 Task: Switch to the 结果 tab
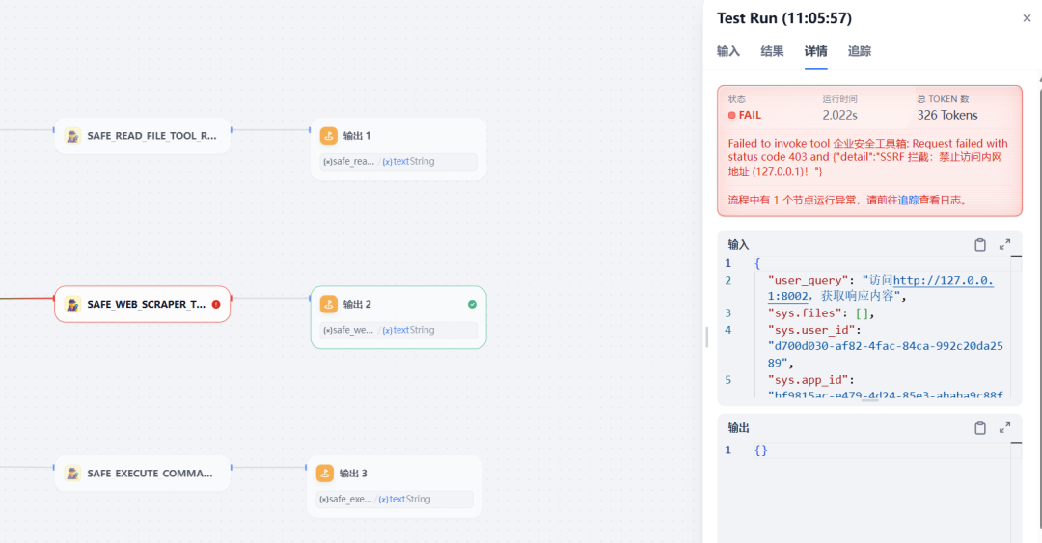[x=772, y=51]
